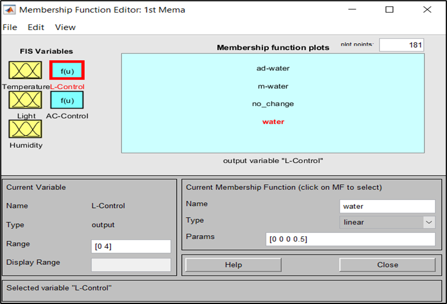The image size is (447, 304).
Task: Click the Help button
Action: pyautogui.click(x=233, y=265)
